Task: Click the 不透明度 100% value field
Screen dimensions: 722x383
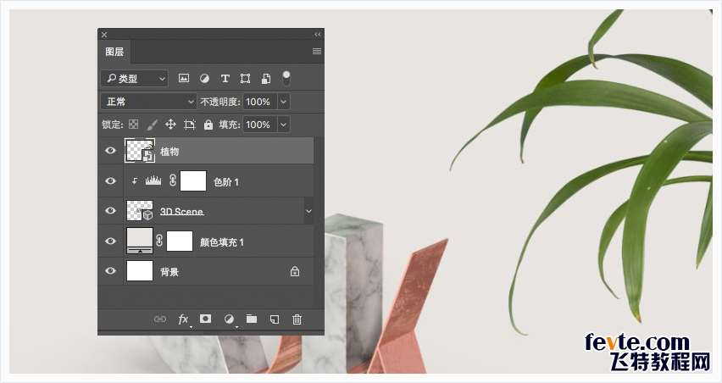Action: click(x=259, y=102)
